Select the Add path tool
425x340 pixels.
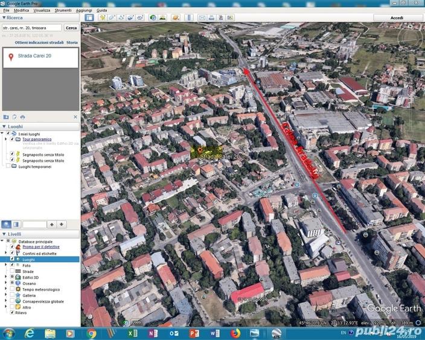tap(121, 18)
